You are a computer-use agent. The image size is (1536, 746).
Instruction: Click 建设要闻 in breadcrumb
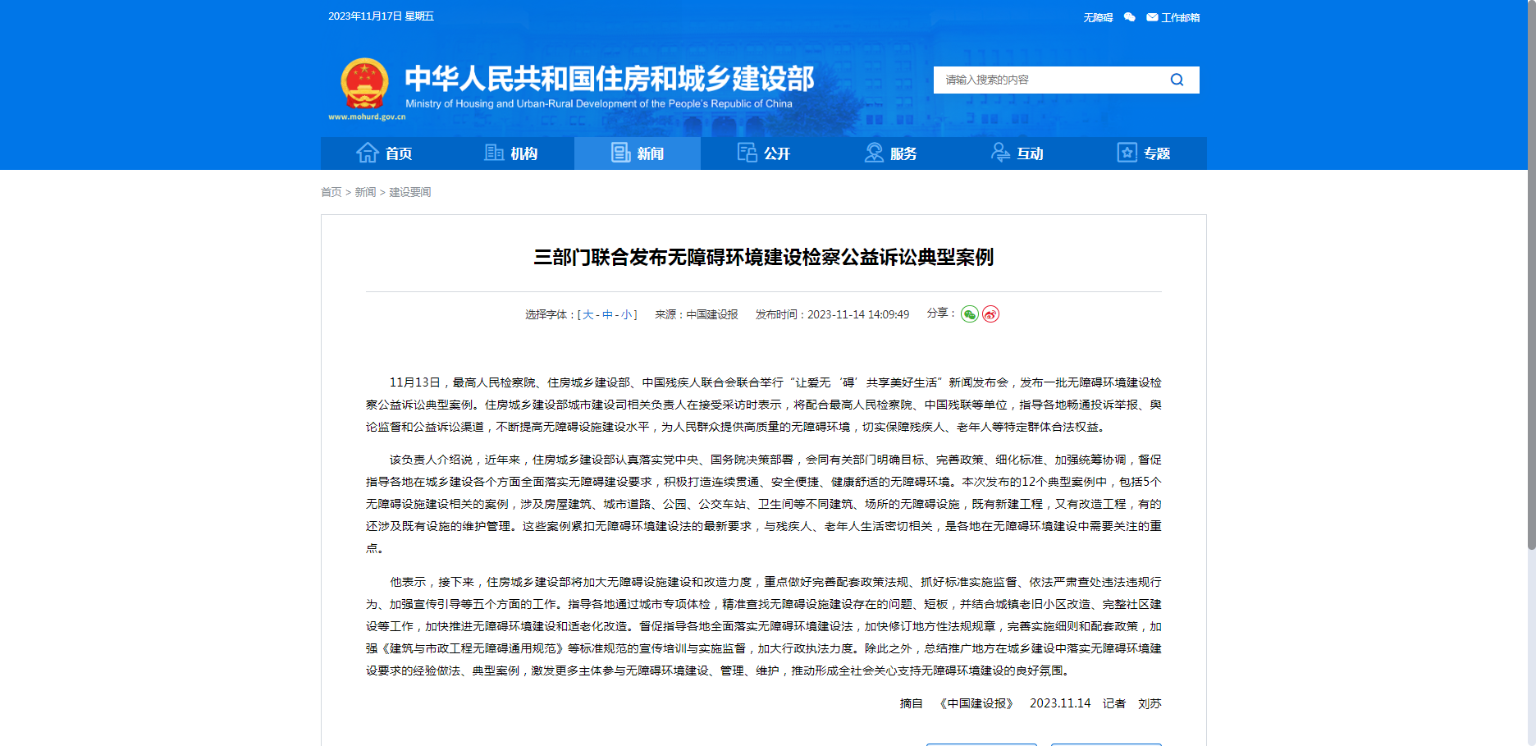click(x=409, y=192)
